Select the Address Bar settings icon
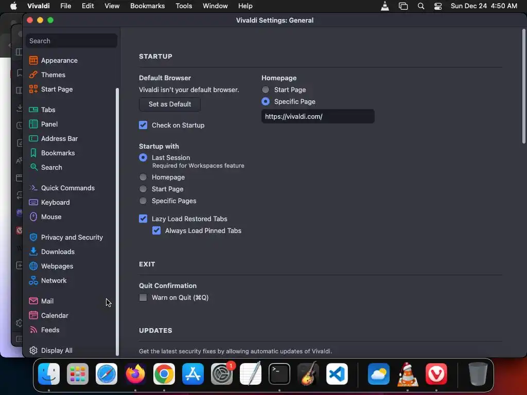Screen dimensions: 527x395 tap(33, 138)
